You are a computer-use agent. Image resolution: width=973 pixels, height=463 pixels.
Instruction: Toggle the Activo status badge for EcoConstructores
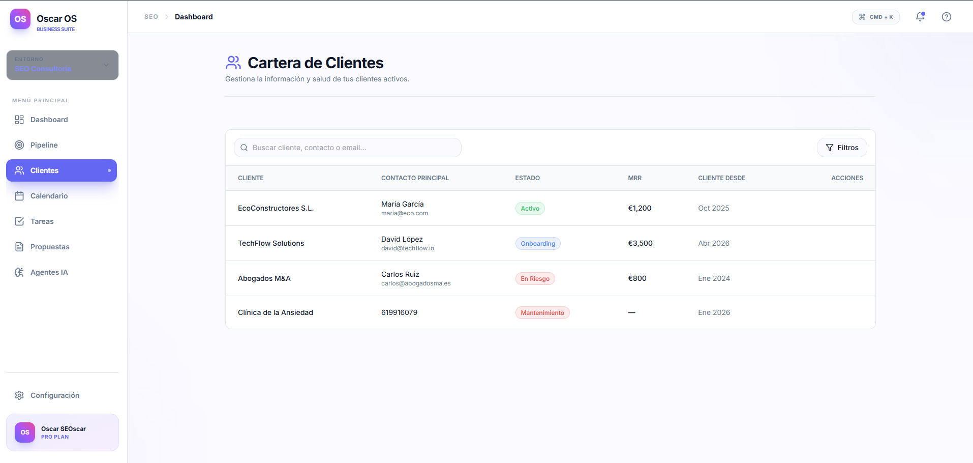coord(530,208)
